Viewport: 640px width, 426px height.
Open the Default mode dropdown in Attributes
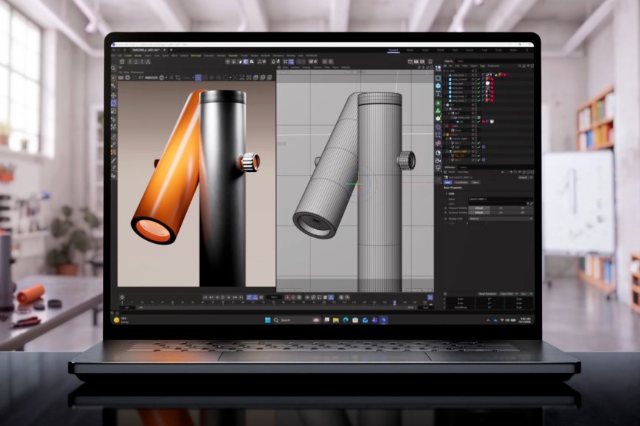click(x=524, y=177)
